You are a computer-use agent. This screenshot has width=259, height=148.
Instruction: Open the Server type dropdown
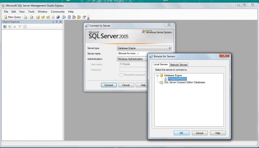click(144, 48)
